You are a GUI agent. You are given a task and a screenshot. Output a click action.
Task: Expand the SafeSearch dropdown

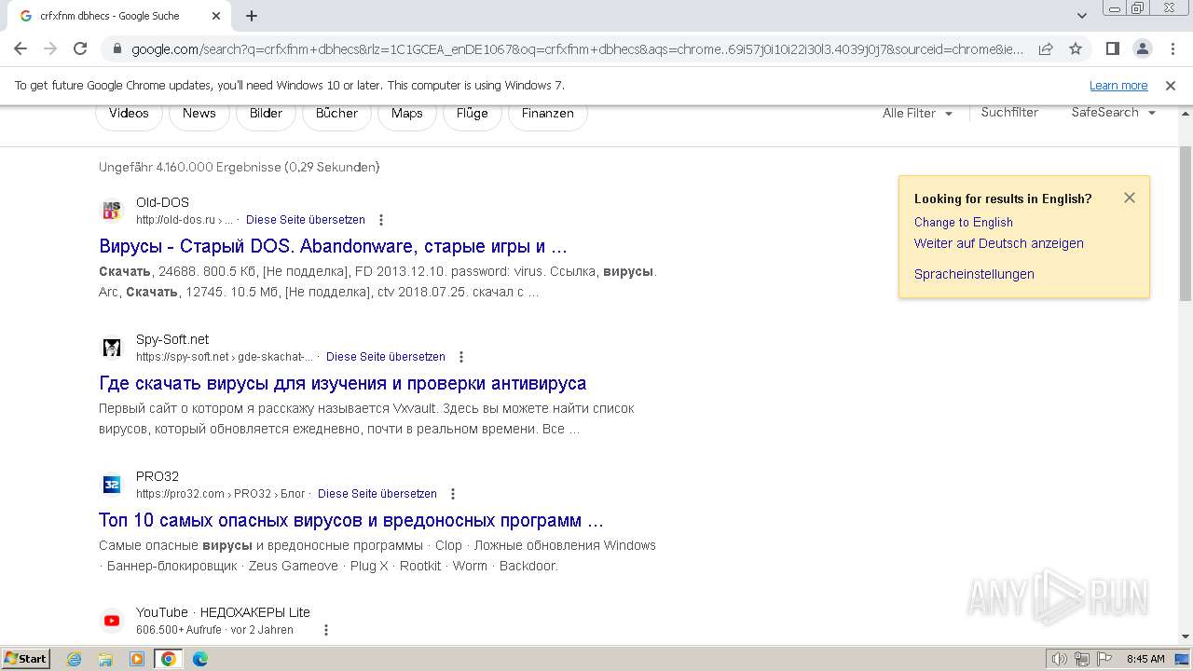1113,112
